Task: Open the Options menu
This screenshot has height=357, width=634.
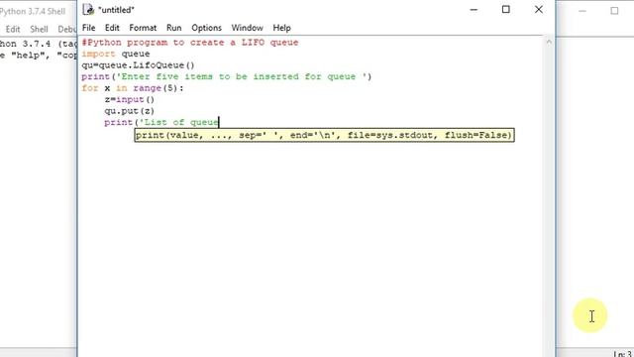Action: [206, 28]
